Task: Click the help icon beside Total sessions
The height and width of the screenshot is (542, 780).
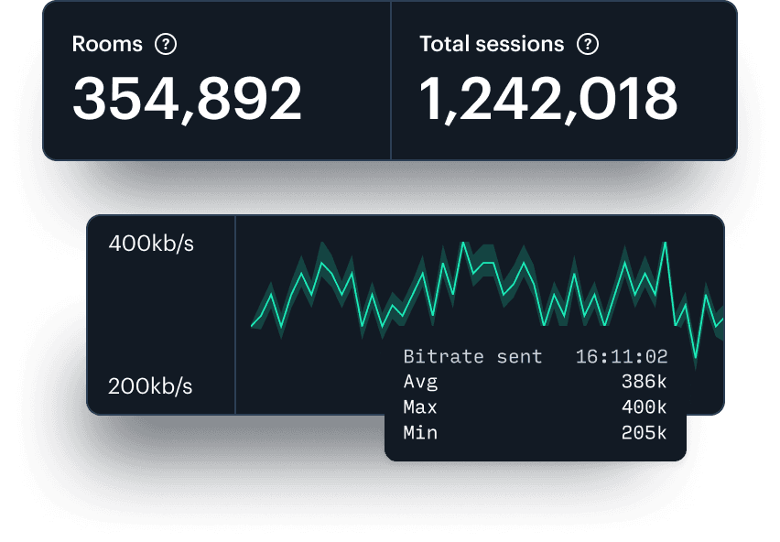Action: 588,44
